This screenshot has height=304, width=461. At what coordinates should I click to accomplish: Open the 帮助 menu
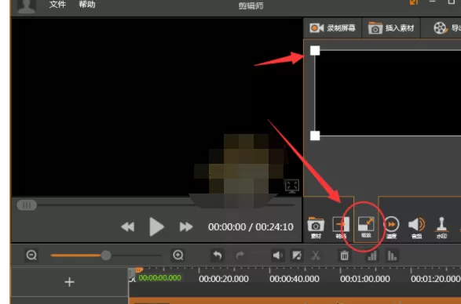(87, 4)
